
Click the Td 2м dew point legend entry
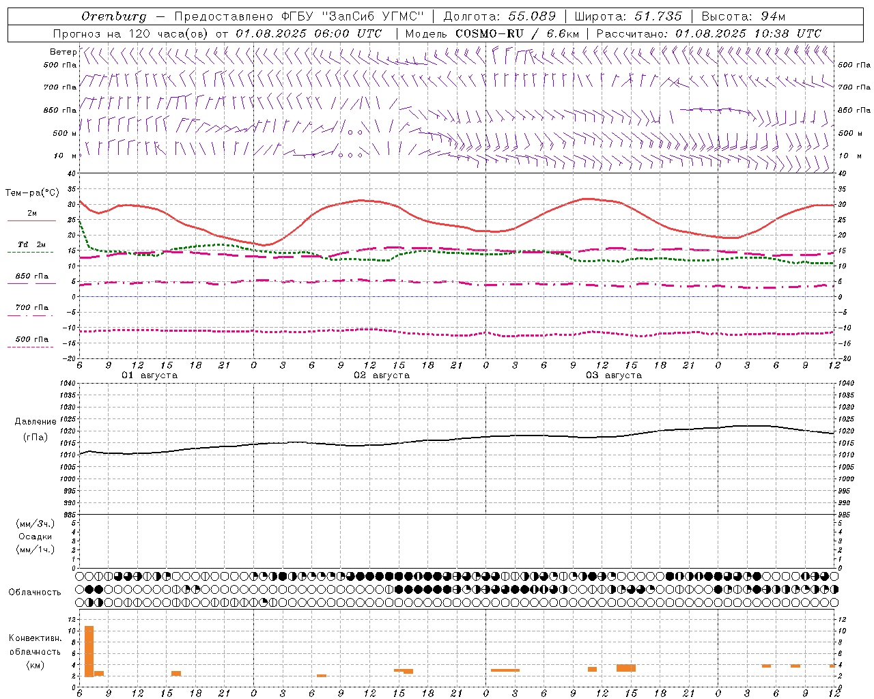tap(31, 244)
